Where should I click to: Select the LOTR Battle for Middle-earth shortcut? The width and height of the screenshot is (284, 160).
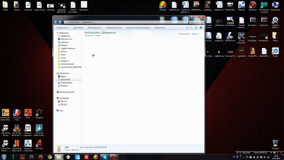(39, 130)
